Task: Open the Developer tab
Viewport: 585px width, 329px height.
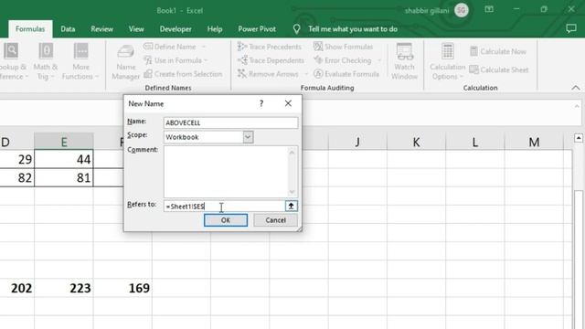Action: pos(175,29)
